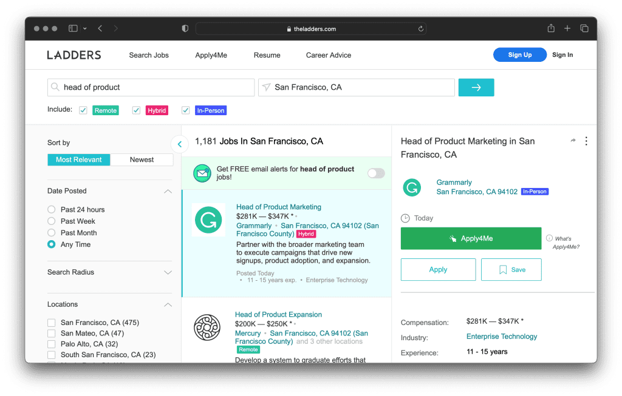Screen dimensions: 622x396
Task: Open the sidebar dropdown arrow in Safari toolbar
Action: (85, 29)
